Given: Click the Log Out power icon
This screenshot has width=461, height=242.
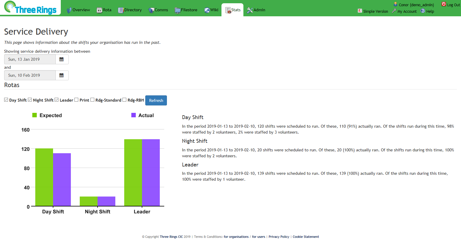Looking at the screenshot, I should point(444,4).
